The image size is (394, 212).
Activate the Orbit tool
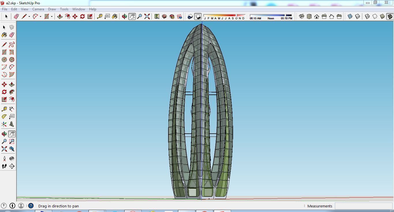point(4,133)
